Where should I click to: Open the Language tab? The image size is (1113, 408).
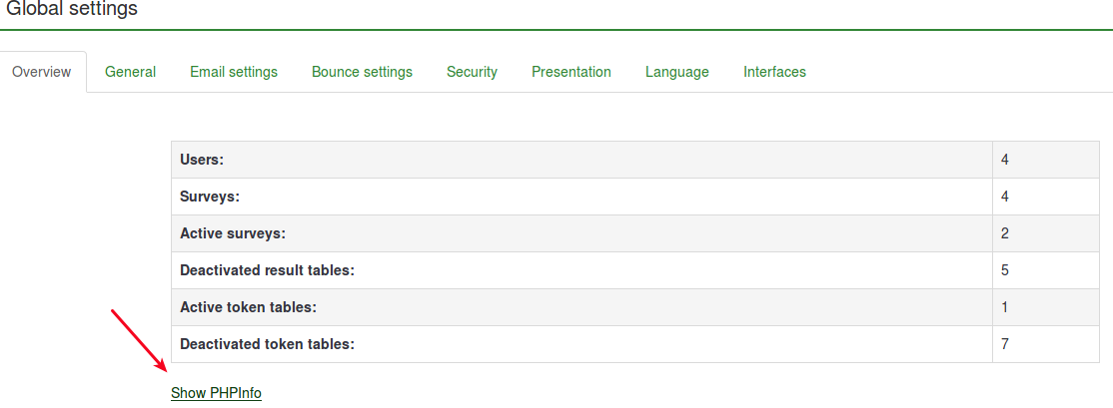pyautogui.click(x=677, y=72)
